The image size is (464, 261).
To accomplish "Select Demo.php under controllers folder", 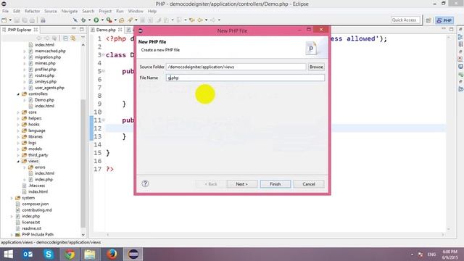I will pyautogui.click(x=44, y=100).
